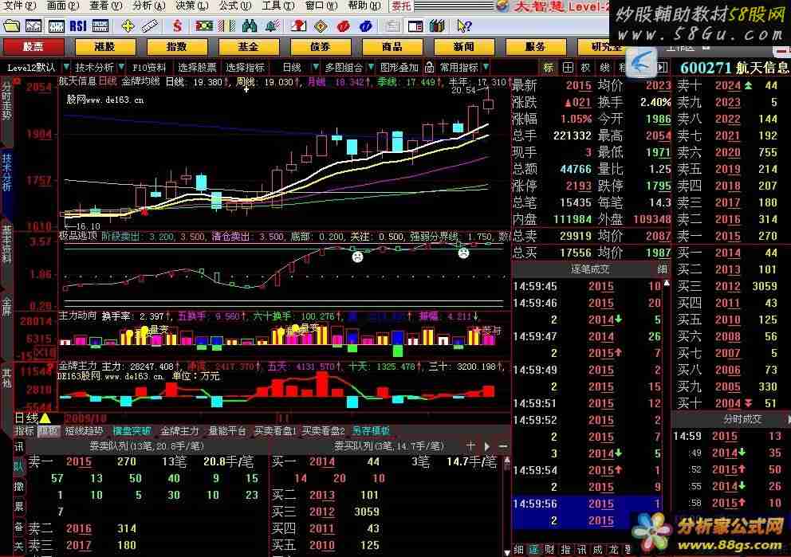The width and height of the screenshot is (791, 557).
Task: Click the stock code 600271 航天信息
Action: click(734, 68)
